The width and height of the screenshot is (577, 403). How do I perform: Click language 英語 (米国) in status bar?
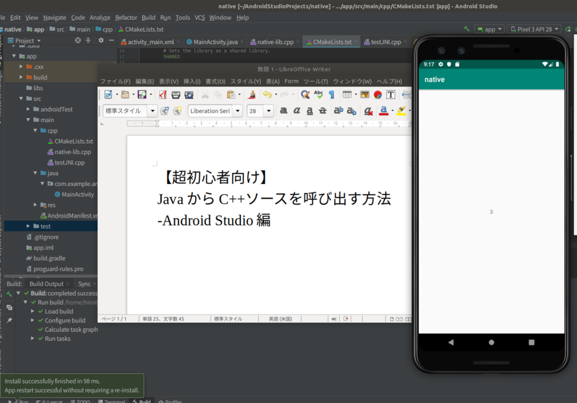[x=280, y=319]
